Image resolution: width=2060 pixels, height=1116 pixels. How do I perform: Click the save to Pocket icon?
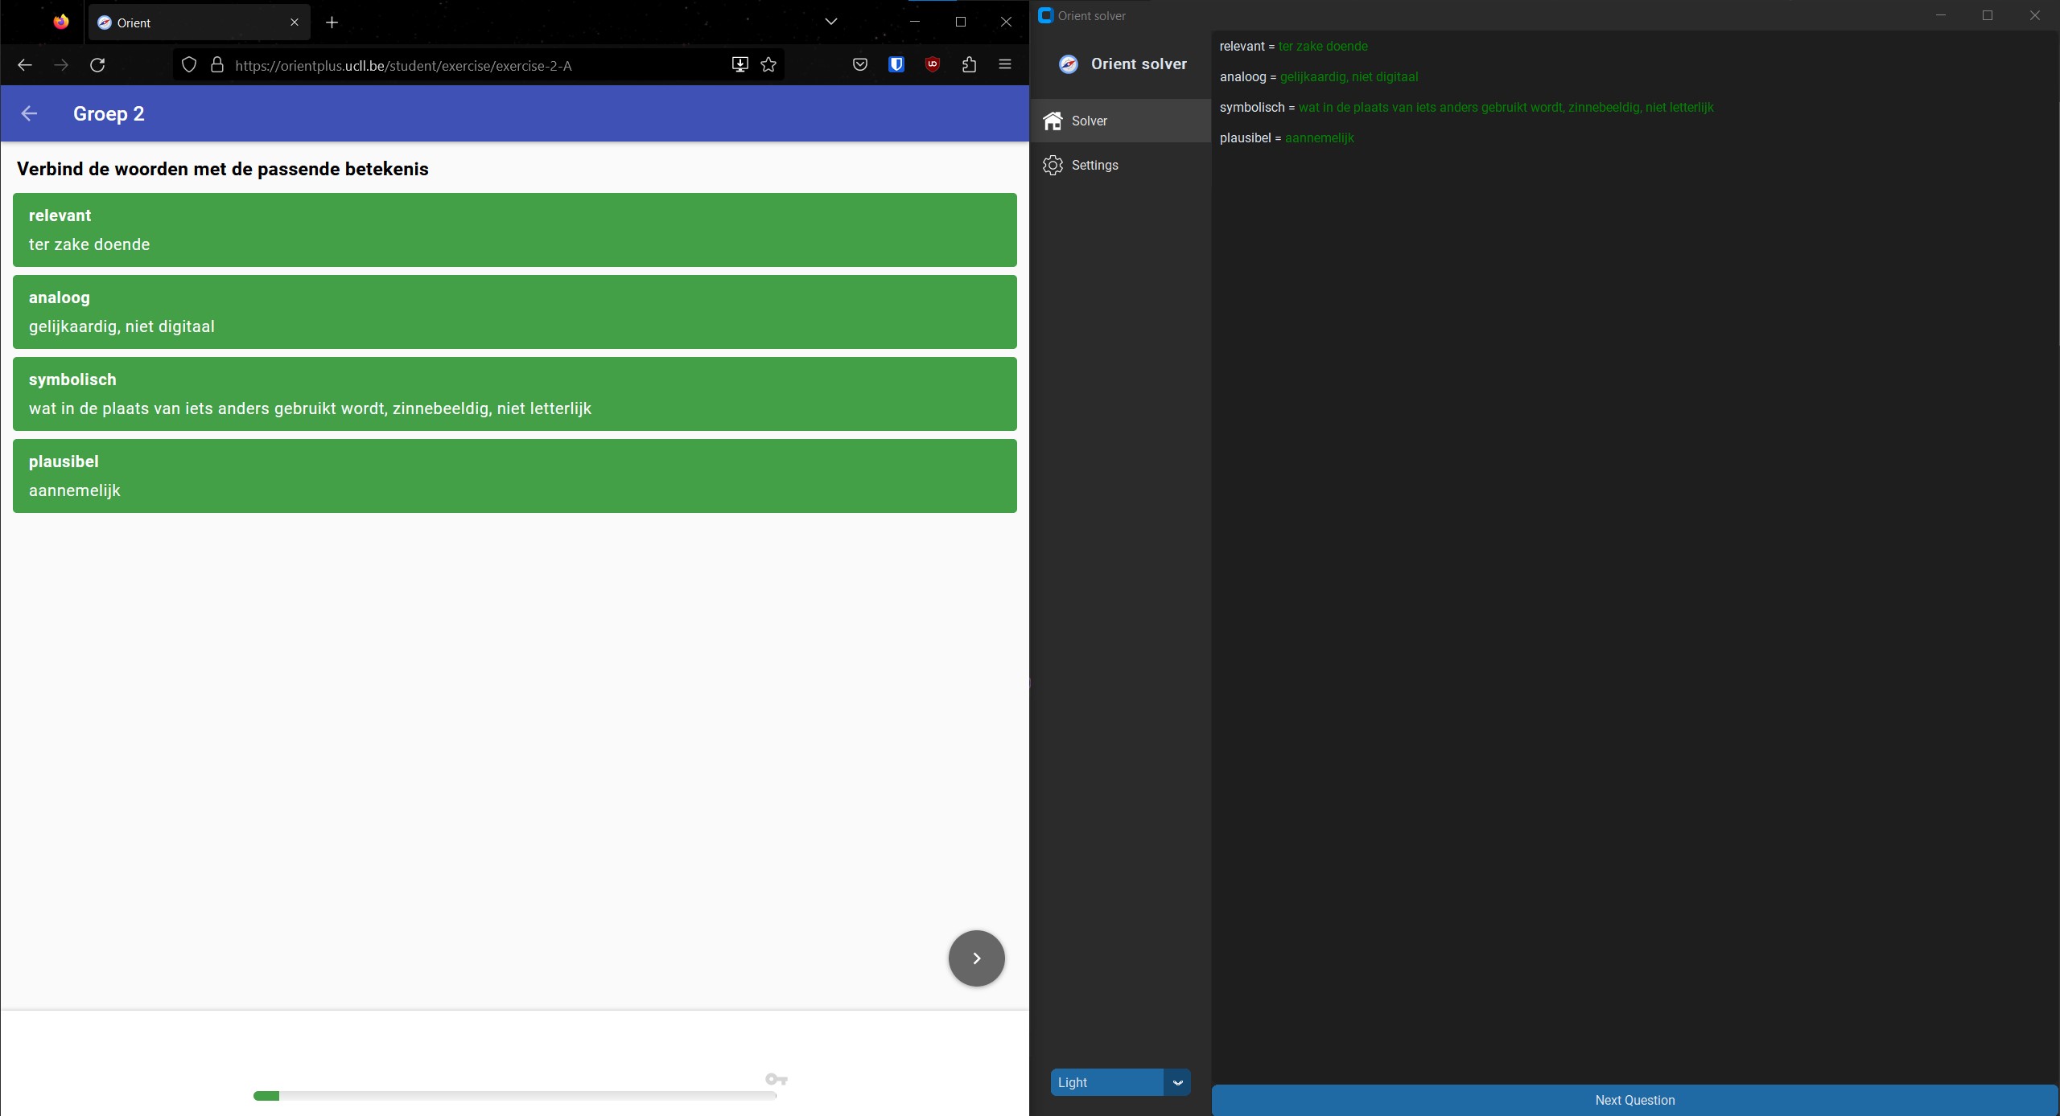859,64
